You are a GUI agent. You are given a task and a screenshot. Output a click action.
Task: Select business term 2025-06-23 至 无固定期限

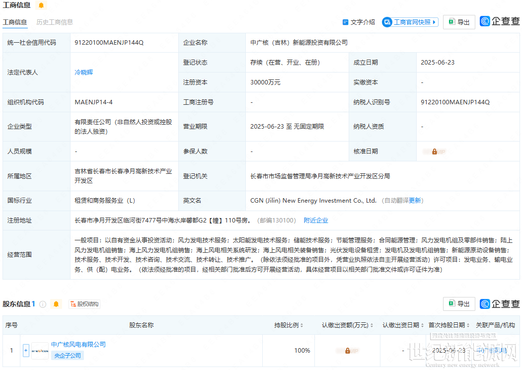pyautogui.click(x=287, y=127)
